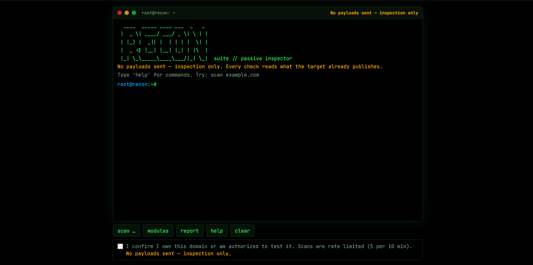
Task: Click 'suite // passive inspector' text
Action: (x=253, y=59)
